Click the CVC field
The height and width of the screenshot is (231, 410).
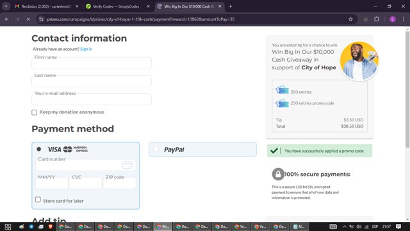coord(85,183)
